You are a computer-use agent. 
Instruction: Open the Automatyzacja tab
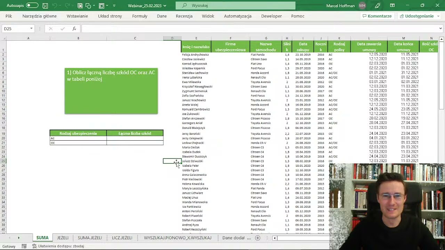point(238,16)
